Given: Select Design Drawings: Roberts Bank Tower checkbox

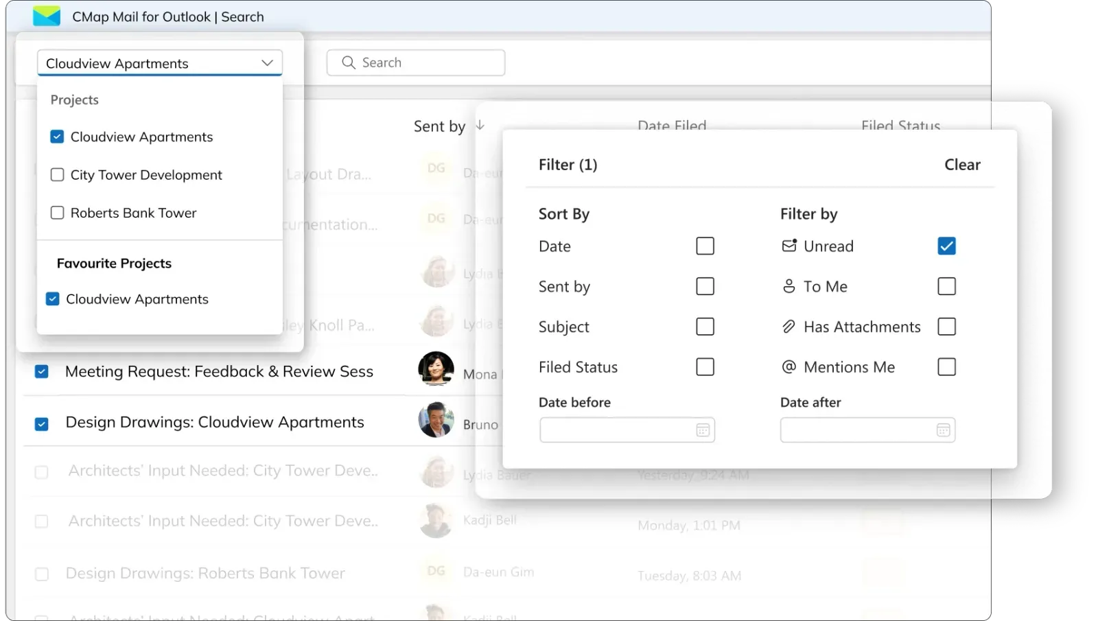Looking at the screenshot, I should pyautogui.click(x=42, y=574).
